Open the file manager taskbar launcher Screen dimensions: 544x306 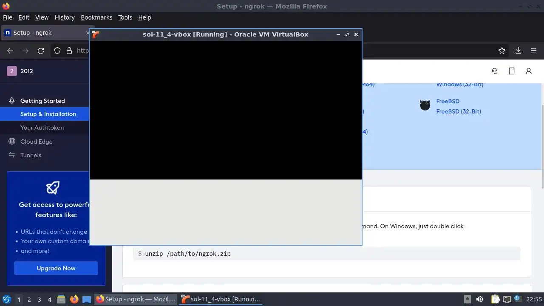click(61, 299)
